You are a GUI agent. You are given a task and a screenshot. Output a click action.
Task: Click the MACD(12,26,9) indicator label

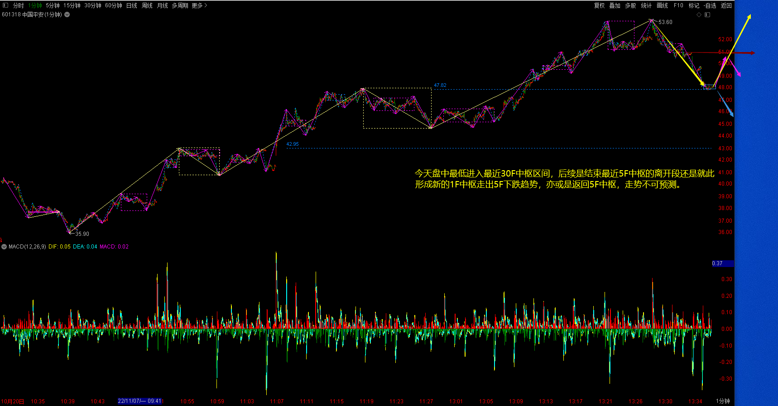pyautogui.click(x=27, y=247)
